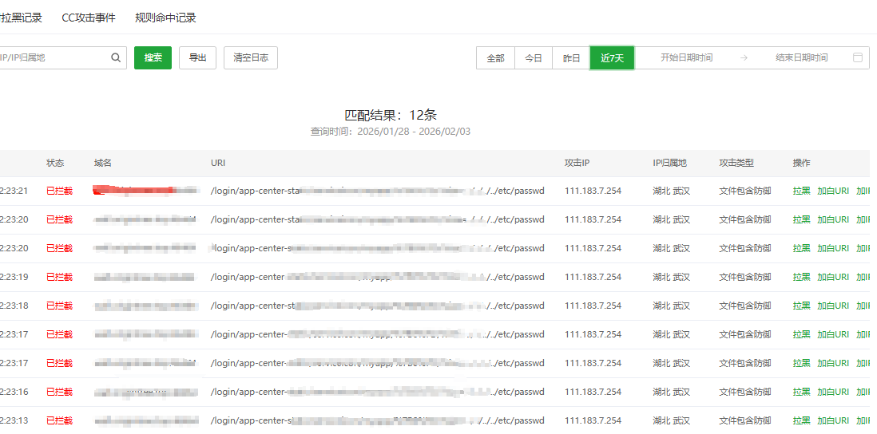Click the 状态 column header
The width and height of the screenshot is (877, 434).
coord(55,163)
